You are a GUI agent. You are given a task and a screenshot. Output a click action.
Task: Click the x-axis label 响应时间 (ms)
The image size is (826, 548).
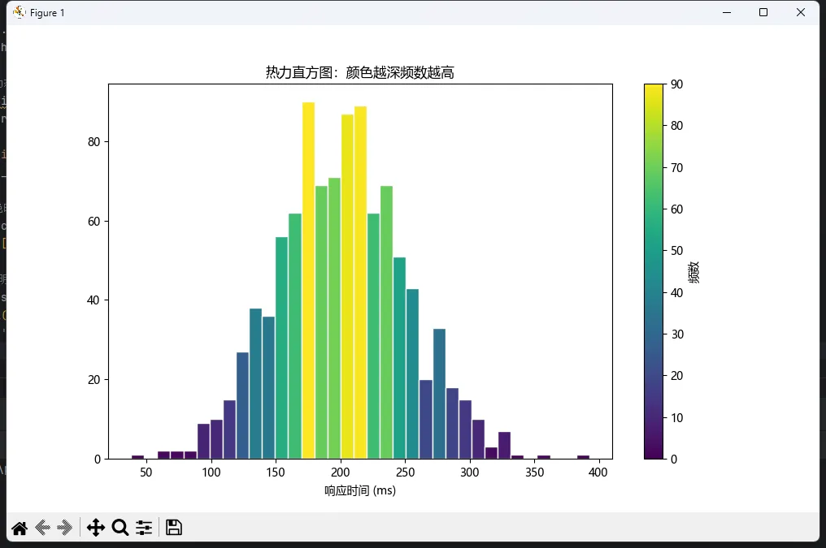pos(359,491)
